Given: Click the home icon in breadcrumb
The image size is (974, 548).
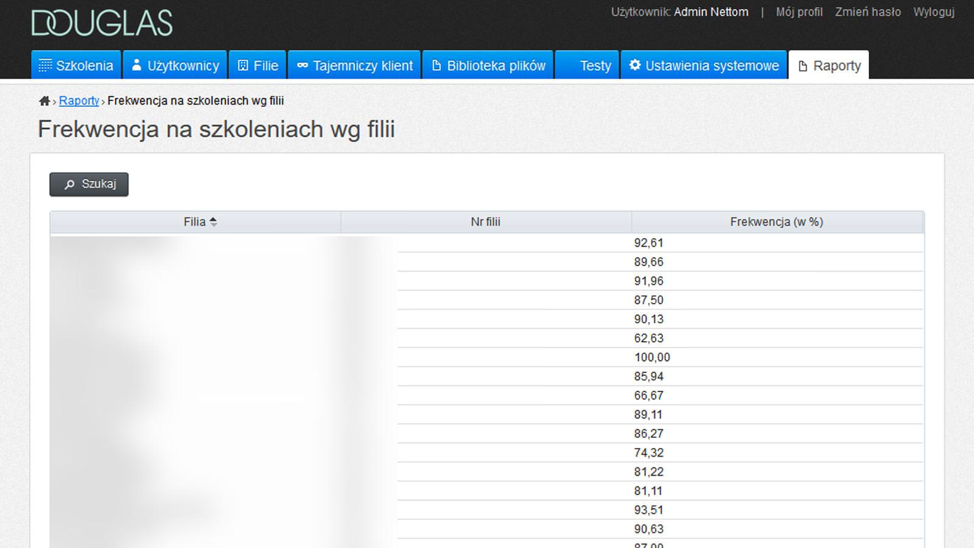Looking at the screenshot, I should point(44,101).
